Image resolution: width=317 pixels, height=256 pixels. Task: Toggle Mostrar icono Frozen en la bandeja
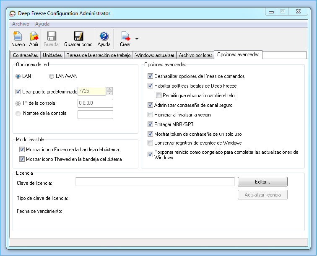coord(22,150)
